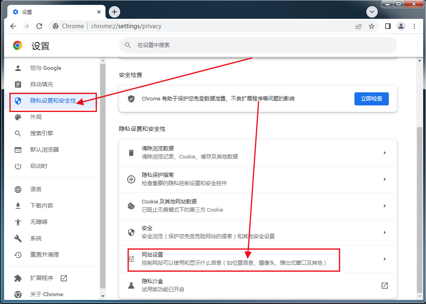Image resolution: width=426 pixels, height=304 pixels.
Task: Click the clipboard icon beside 自动填充
Action: click(18, 85)
